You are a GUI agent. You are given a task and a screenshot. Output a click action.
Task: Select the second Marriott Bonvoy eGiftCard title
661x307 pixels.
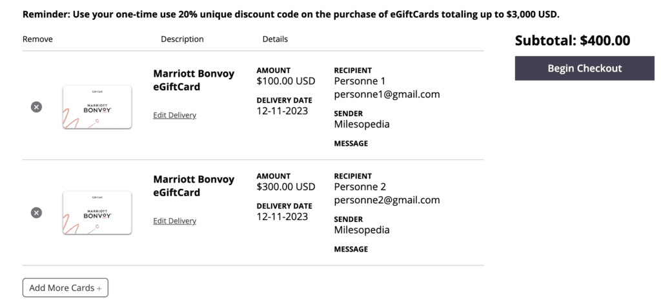pyautogui.click(x=194, y=186)
